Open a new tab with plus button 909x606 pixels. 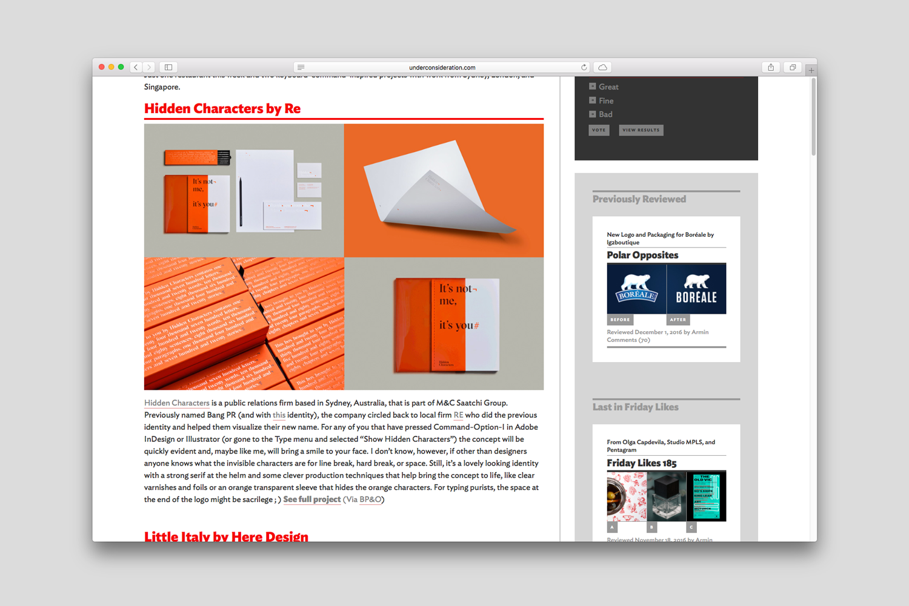[x=811, y=70]
